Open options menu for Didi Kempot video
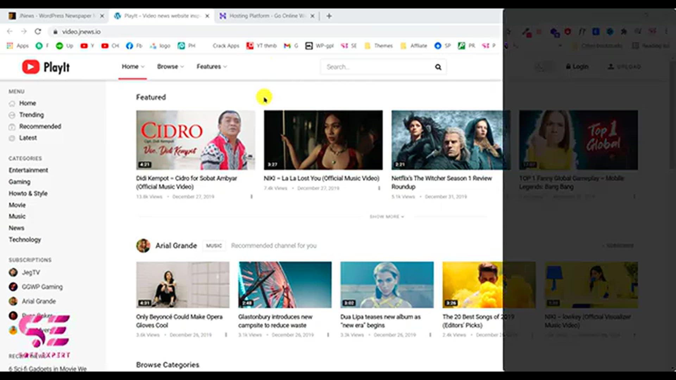Viewport: 676px width, 380px height. 251,197
